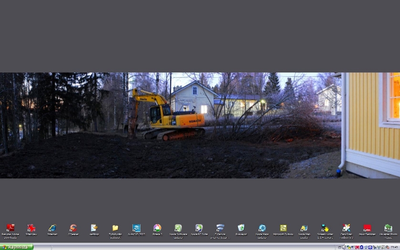Select the Nokia Software Updater icon
The width and height of the screenshot is (400, 250).
178,228
